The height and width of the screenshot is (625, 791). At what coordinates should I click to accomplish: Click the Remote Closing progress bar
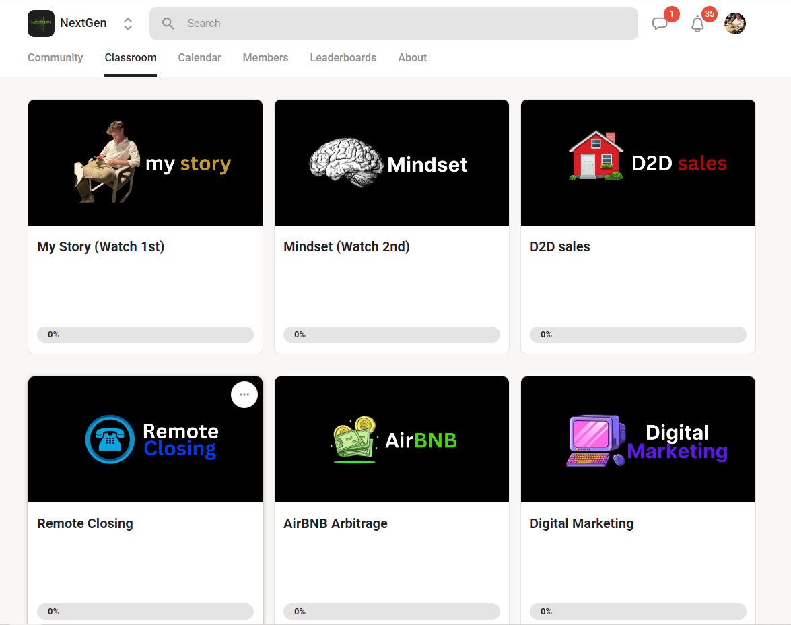[145, 612]
